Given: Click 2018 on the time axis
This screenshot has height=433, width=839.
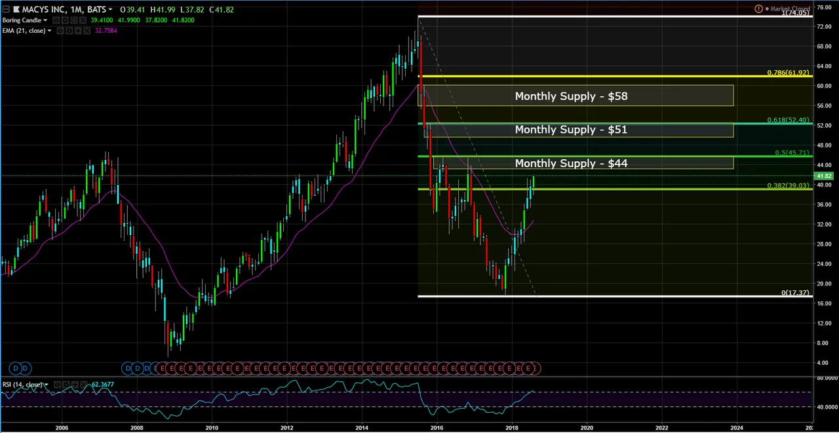Looking at the screenshot, I should click(x=512, y=428).
